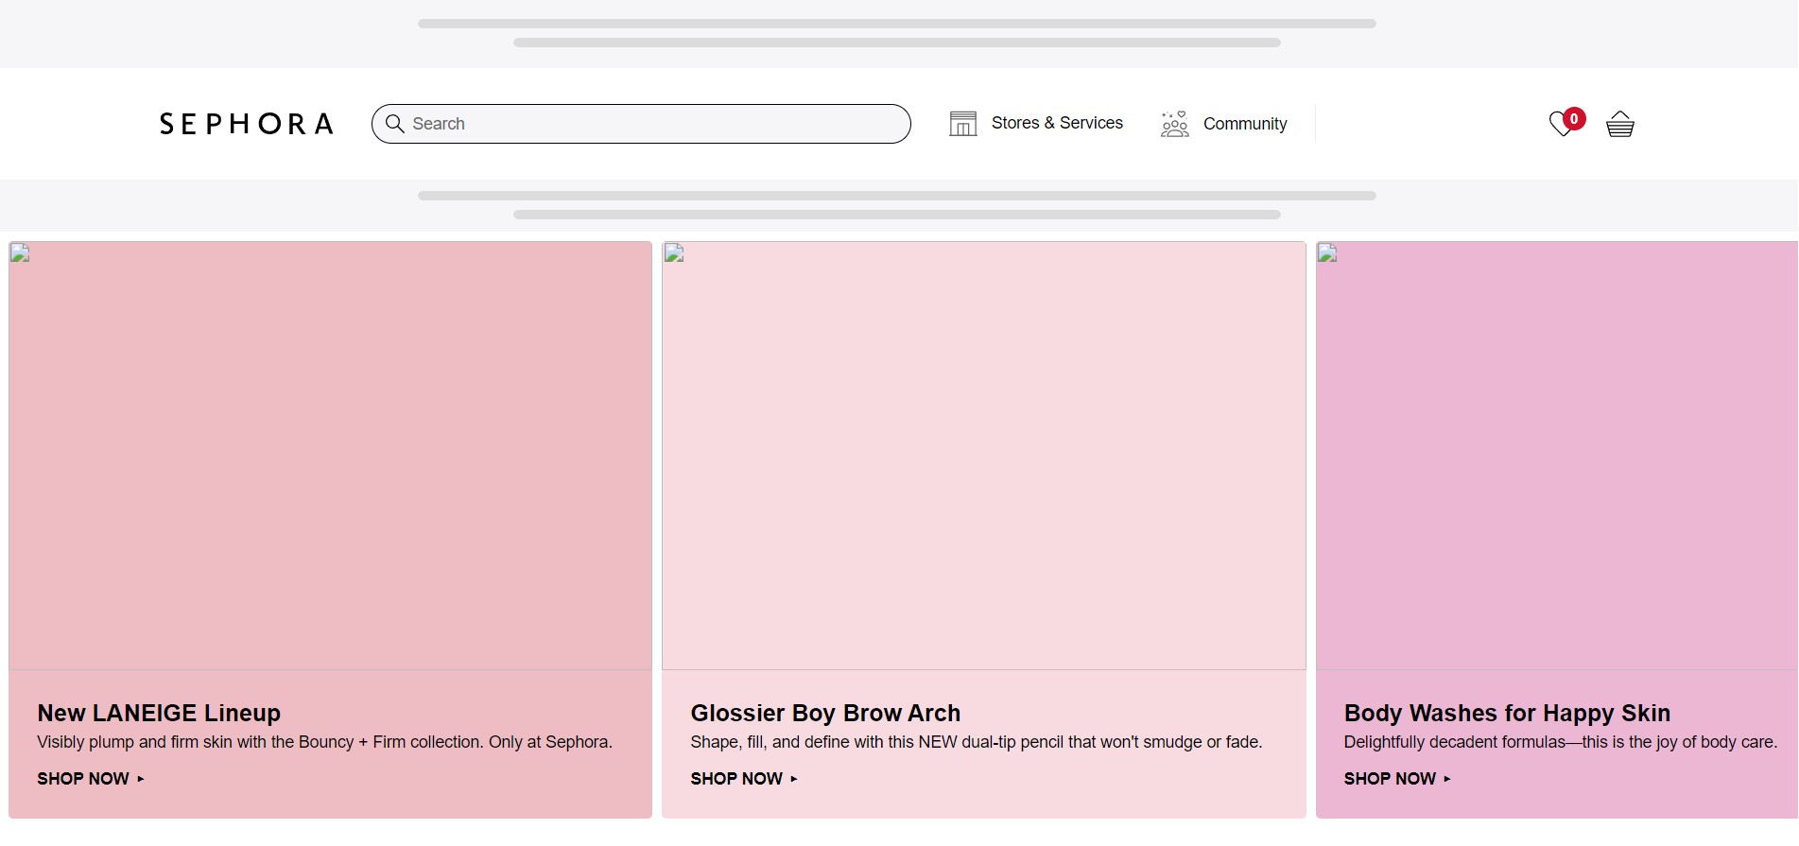Click the magnifying glass search icon
The height and width of the screenshot is (846, 1799).
click(x=395, y=124)
